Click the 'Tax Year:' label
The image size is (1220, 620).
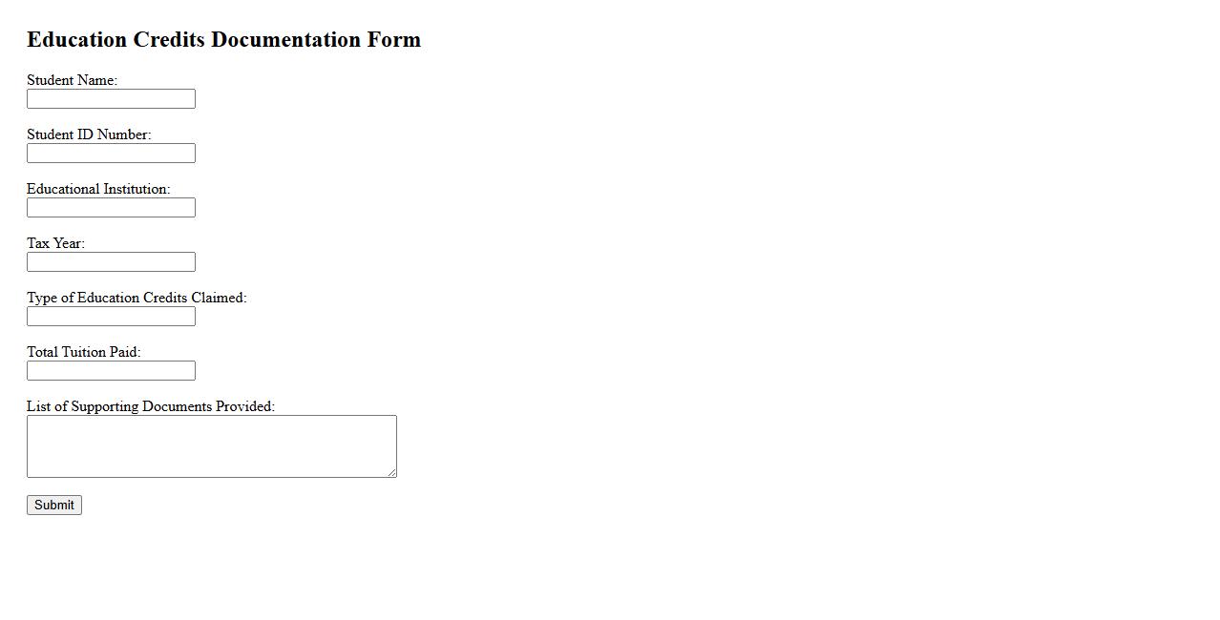(x=55, y=243)
